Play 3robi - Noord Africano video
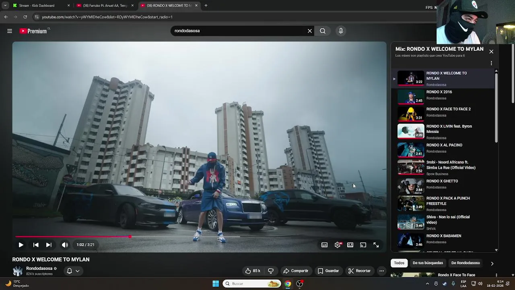Viewport: 515px width, 290px height. [x=443, y=168]
